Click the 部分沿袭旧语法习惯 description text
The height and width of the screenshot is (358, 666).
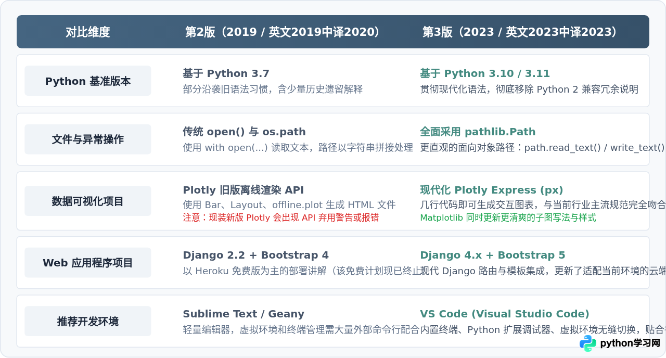(x=273, y=89)
